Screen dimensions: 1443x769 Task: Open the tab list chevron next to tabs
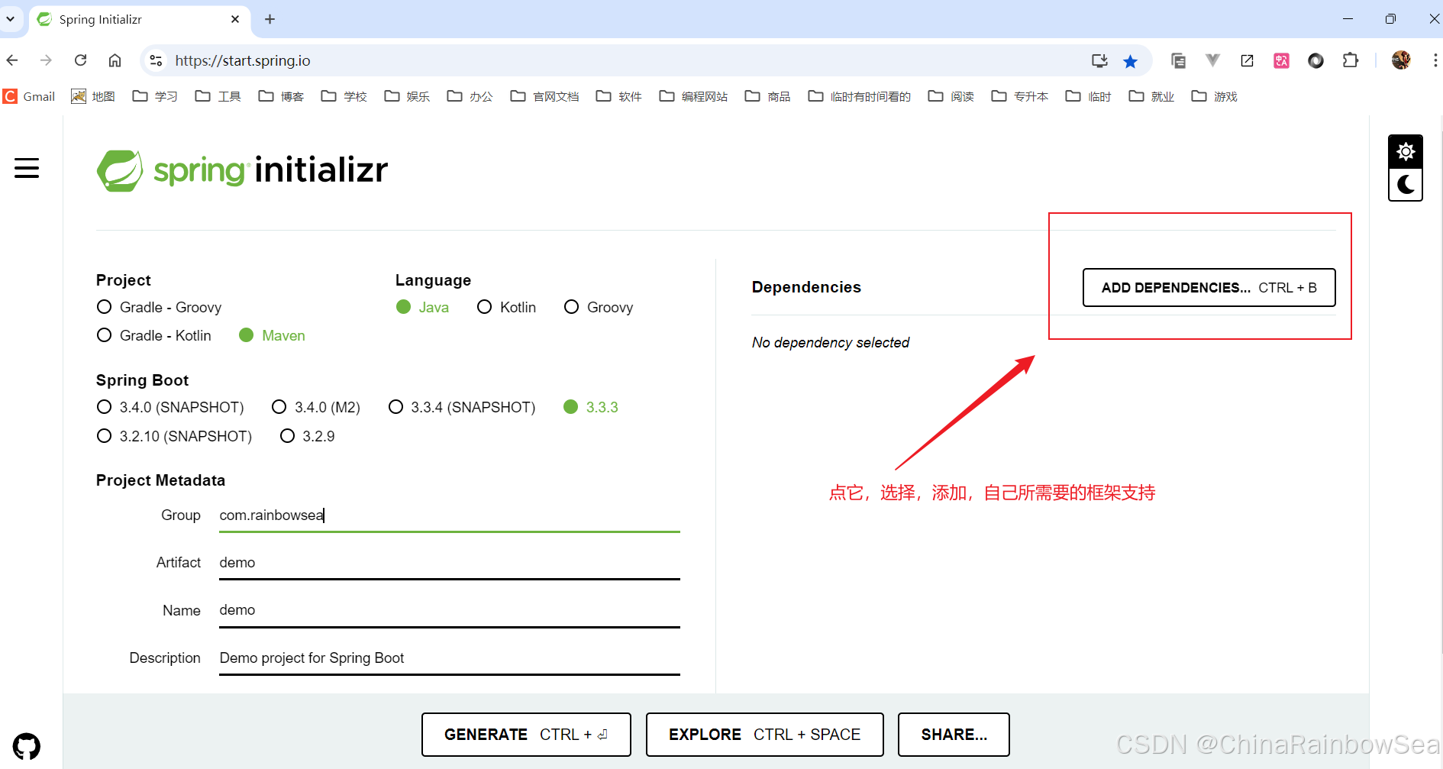coord(10,19)
